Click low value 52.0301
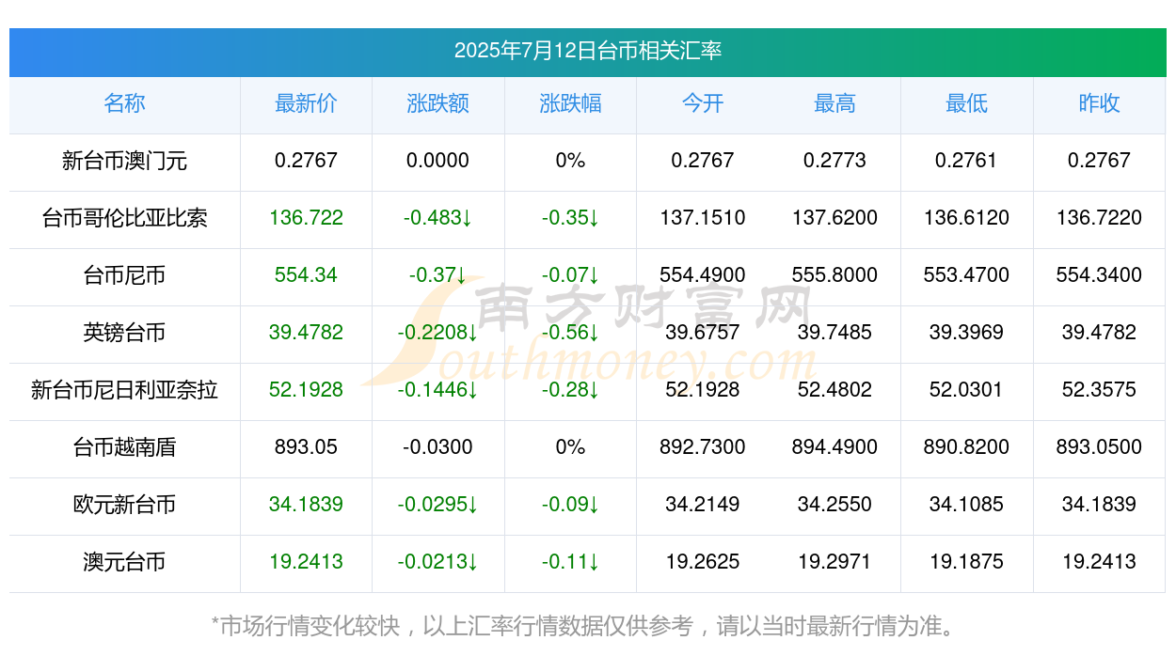 pos(966,390)
